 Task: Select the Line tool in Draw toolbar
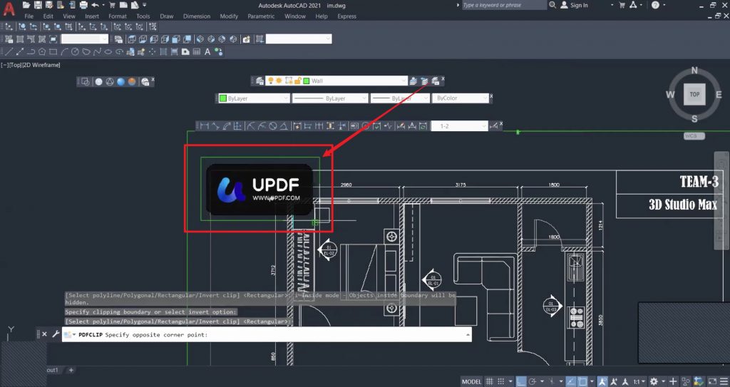pos(9,52)
